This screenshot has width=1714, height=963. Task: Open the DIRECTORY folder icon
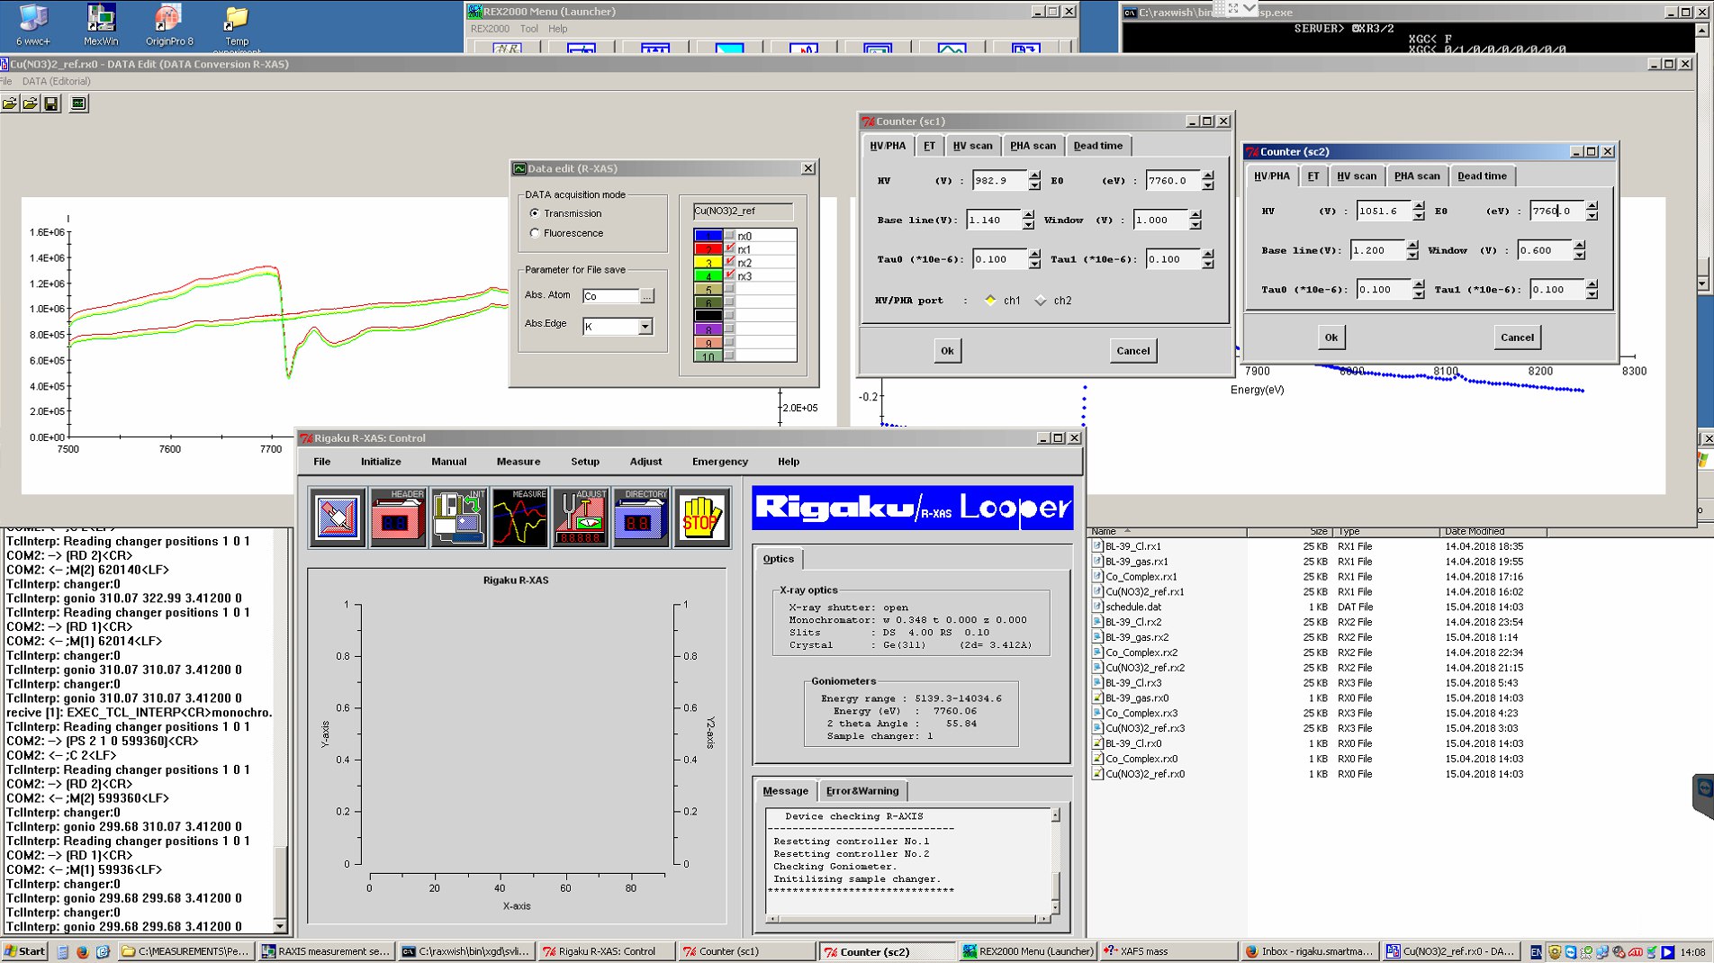[x=641, y=517]
